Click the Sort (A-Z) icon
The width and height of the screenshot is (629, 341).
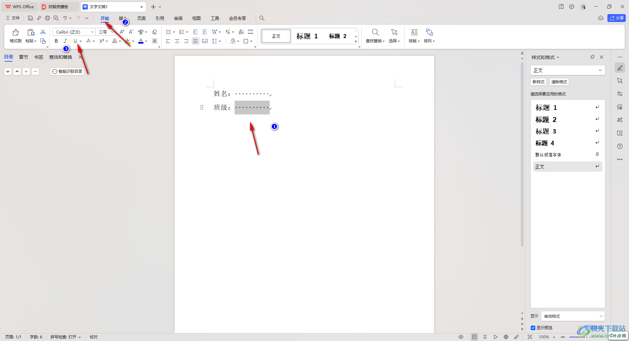coord(241,32)
